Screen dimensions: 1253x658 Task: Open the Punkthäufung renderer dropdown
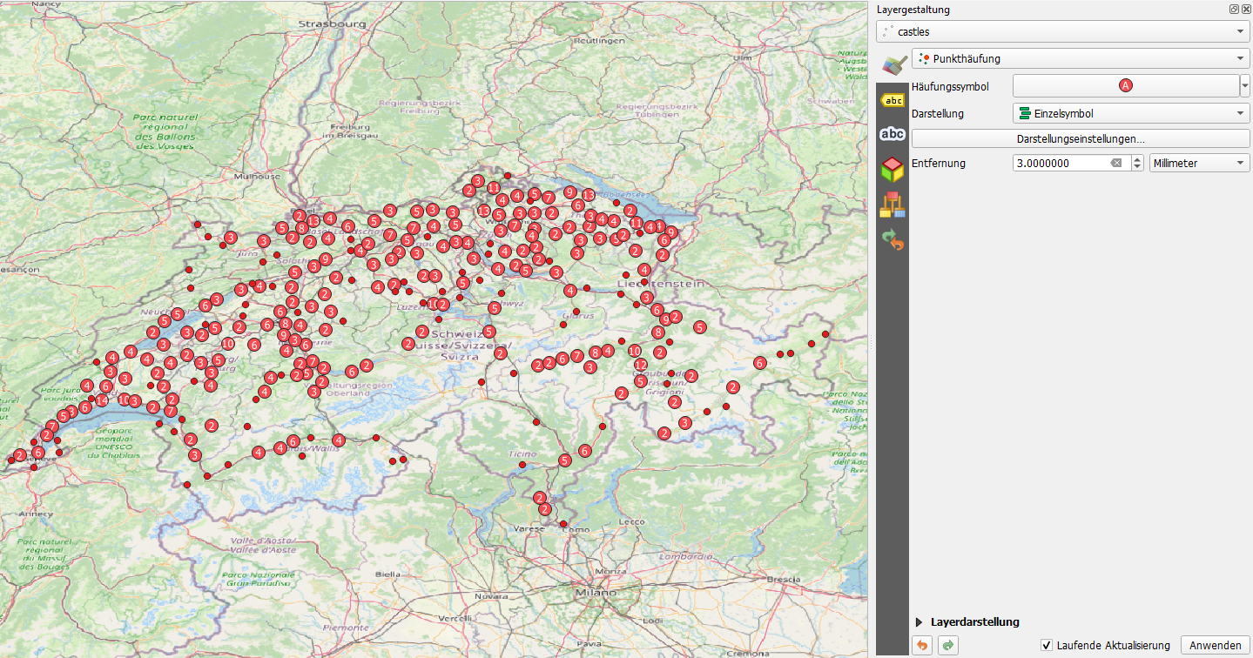[1080, 59]
